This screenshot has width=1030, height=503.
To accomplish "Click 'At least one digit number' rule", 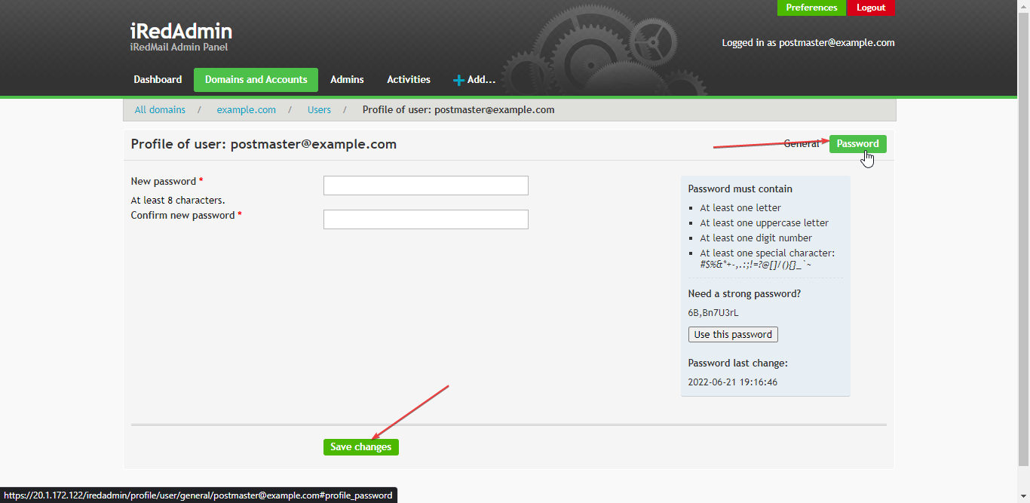I will point(756,238).
